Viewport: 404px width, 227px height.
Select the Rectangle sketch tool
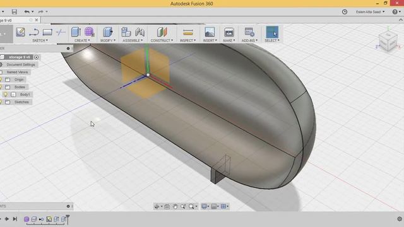[x=47, y=32]
